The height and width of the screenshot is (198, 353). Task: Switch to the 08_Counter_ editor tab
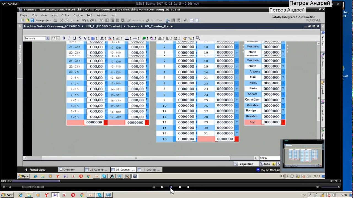97,170
